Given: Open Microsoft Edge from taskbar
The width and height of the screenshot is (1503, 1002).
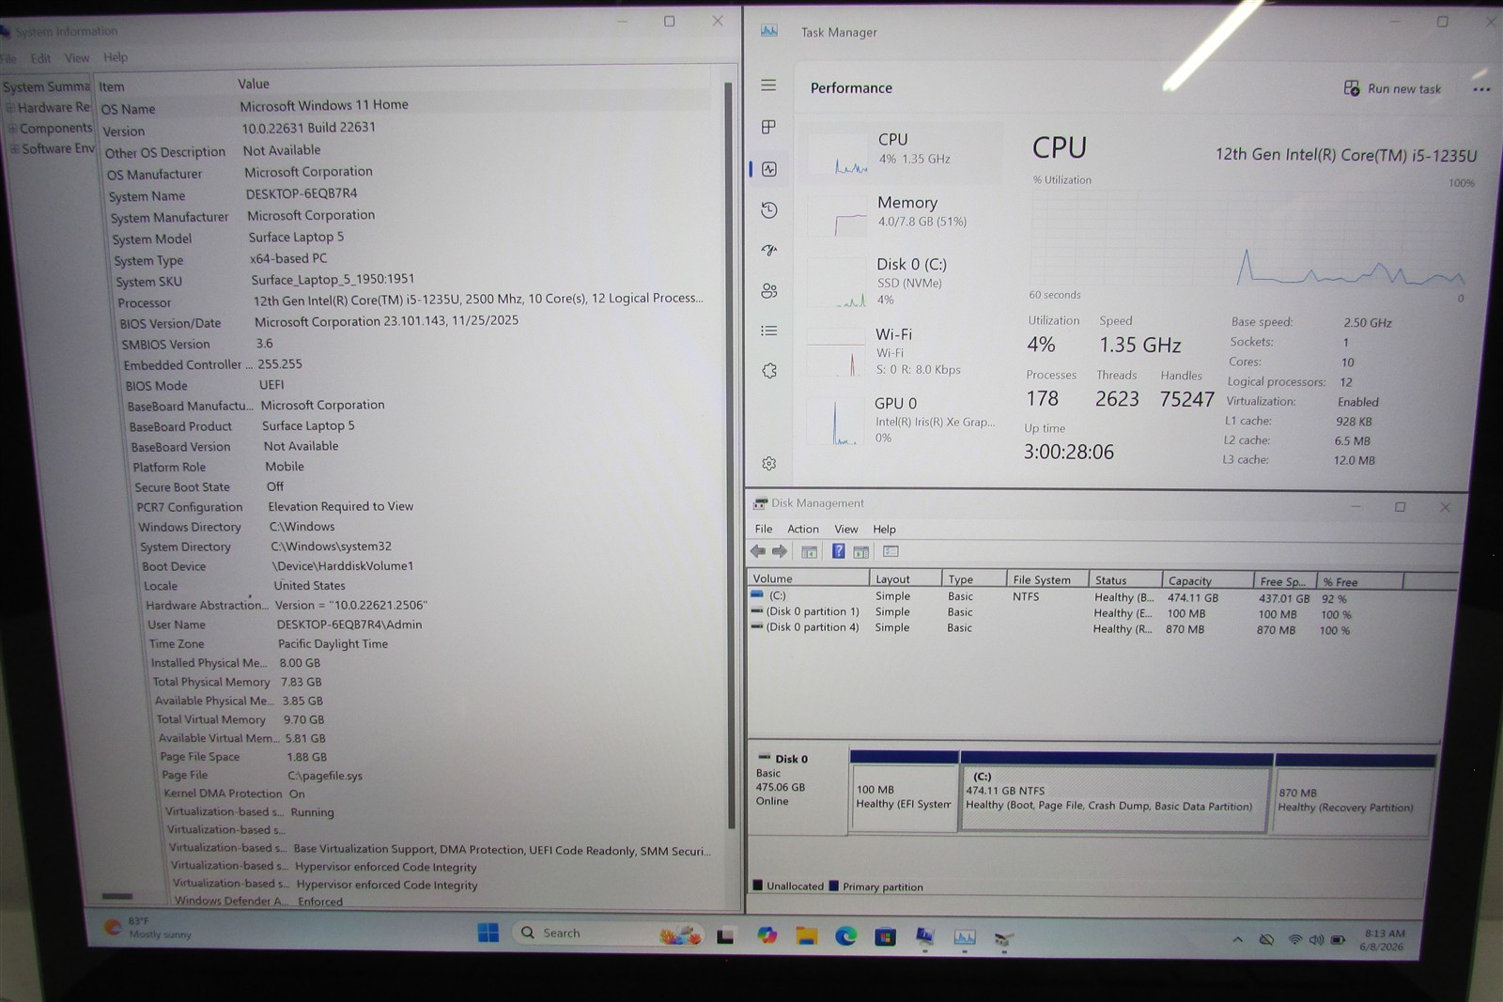Looking at the screenshot, I should pyautogui.click(x=845, y=936).
